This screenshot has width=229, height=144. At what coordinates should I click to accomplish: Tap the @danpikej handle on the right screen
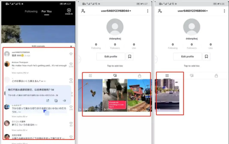(x=191, y=38)
